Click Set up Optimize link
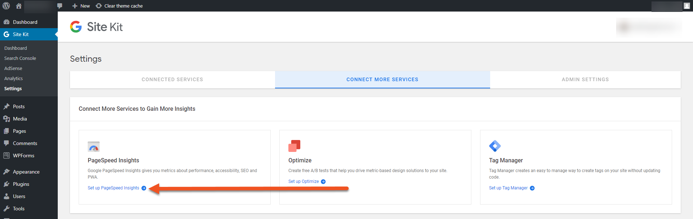Viewport: 693px width, 219px height. (x=304, y=181)
